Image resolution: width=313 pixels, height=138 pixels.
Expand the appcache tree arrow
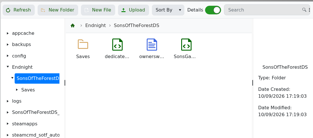tap(8, 33)
